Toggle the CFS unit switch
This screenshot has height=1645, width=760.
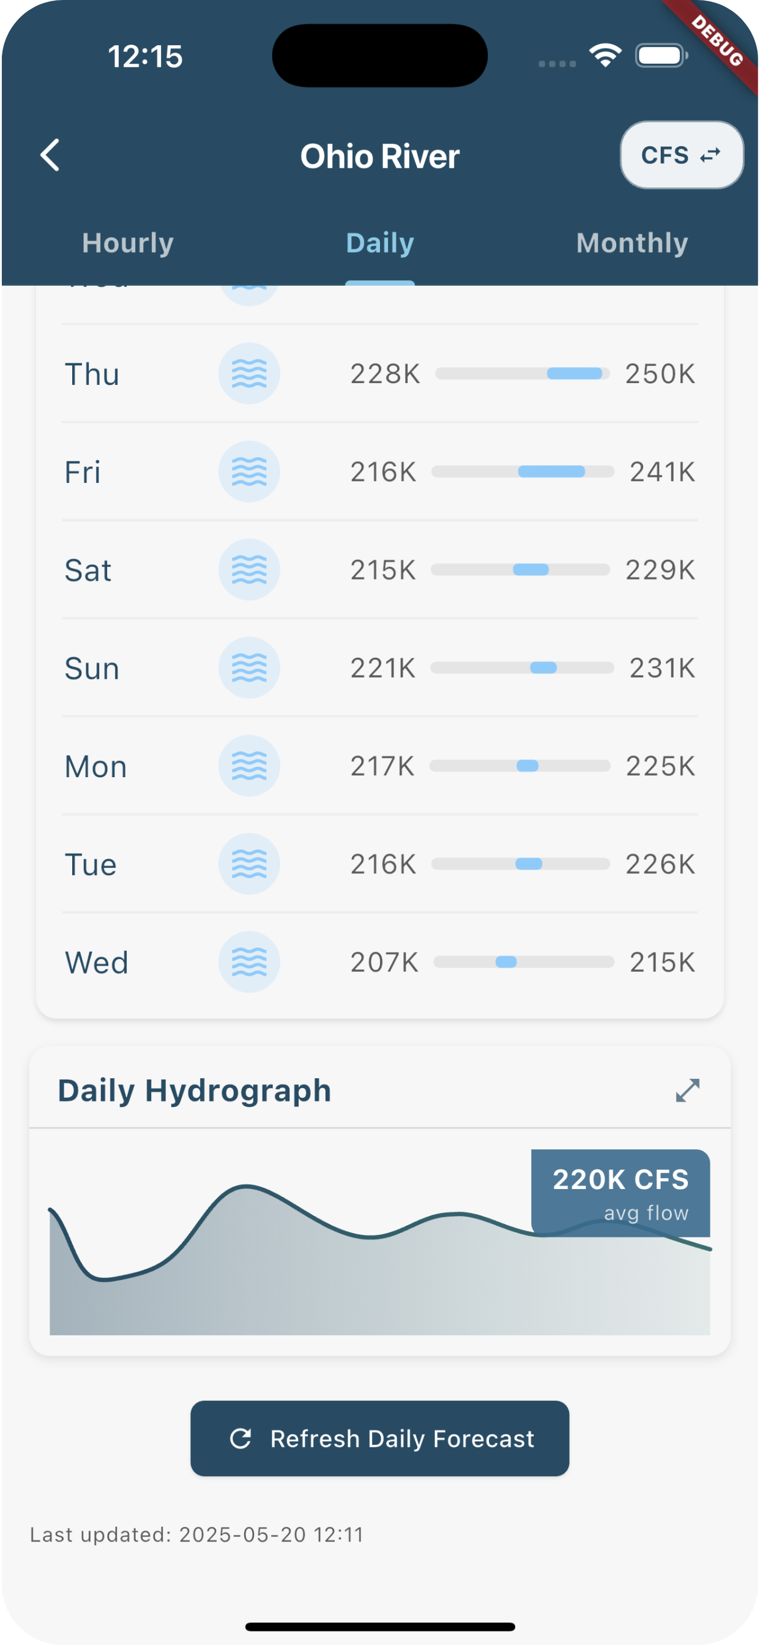pyautogui.click(x=682, y=155)
